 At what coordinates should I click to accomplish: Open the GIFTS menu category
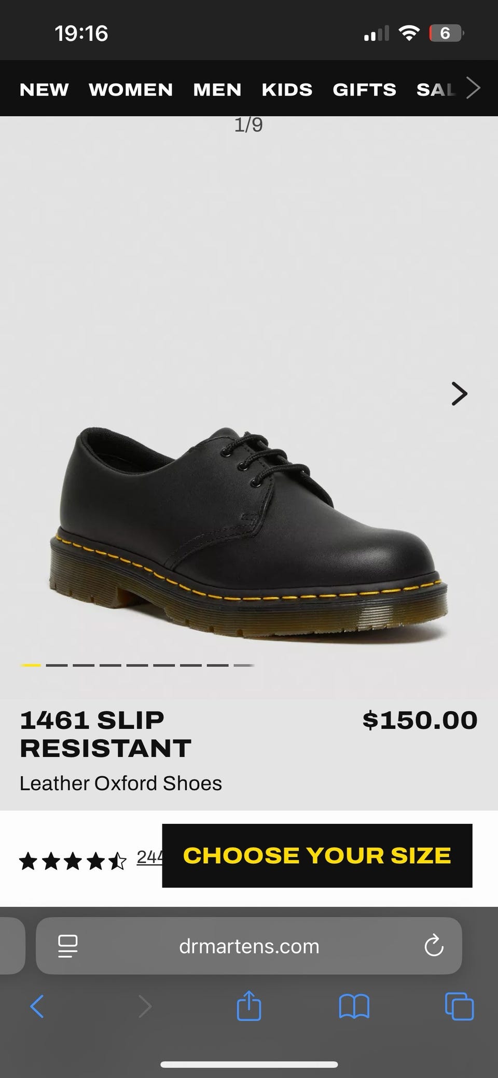coord(364,90)
